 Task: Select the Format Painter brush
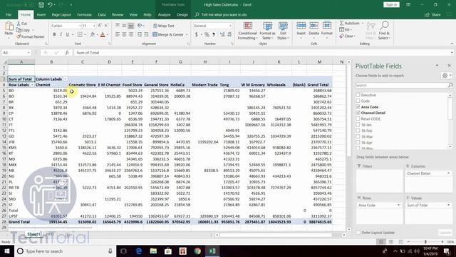pyautogui.click(x=19, y=36)
